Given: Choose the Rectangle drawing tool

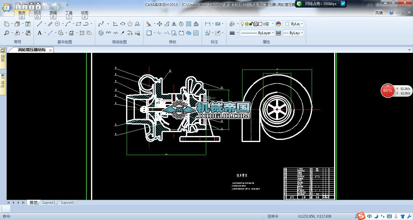Looking at the screenshot, I should tap(79, 24).
